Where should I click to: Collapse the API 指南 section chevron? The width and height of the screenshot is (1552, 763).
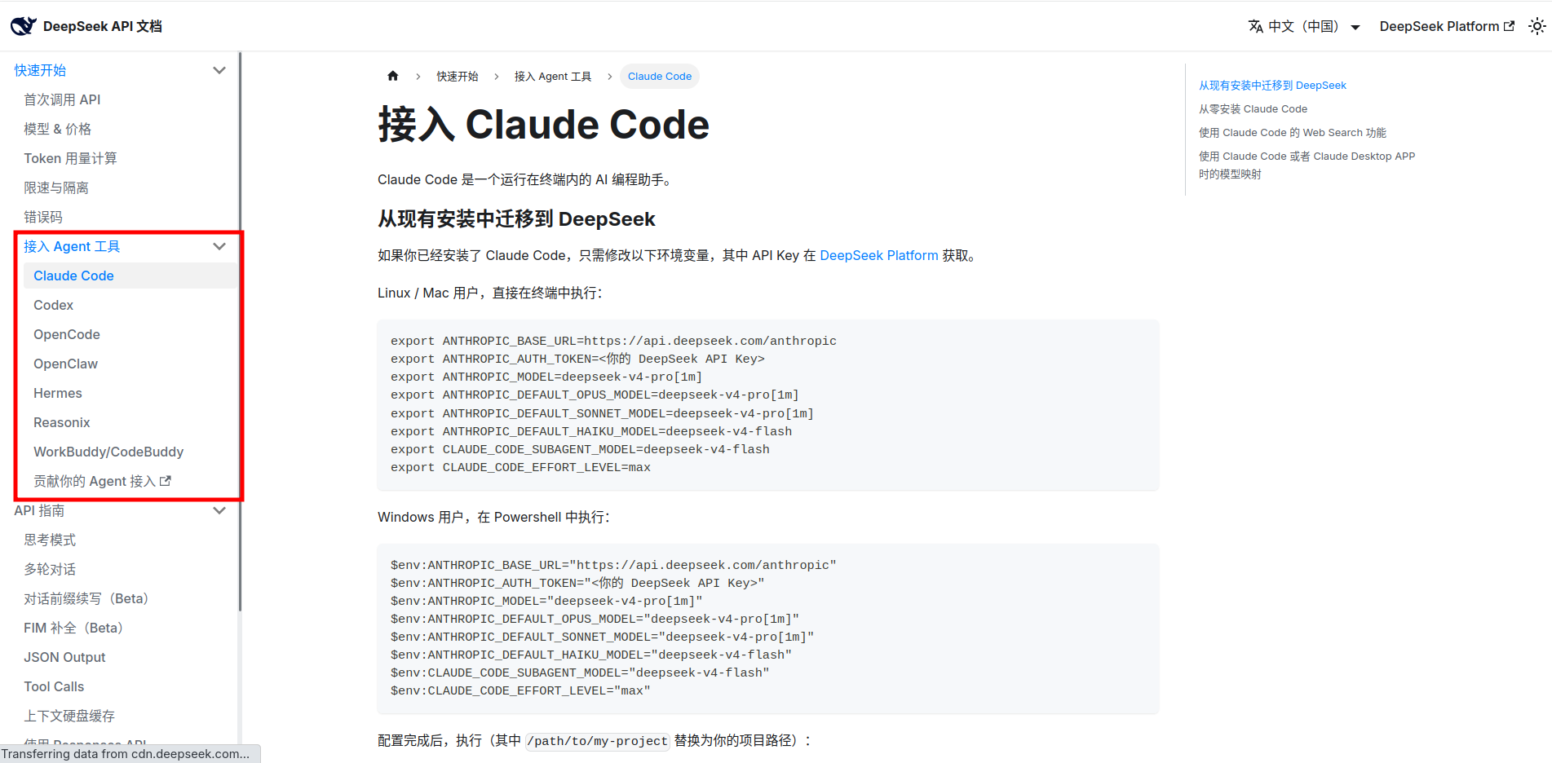(x=219, y=510)
